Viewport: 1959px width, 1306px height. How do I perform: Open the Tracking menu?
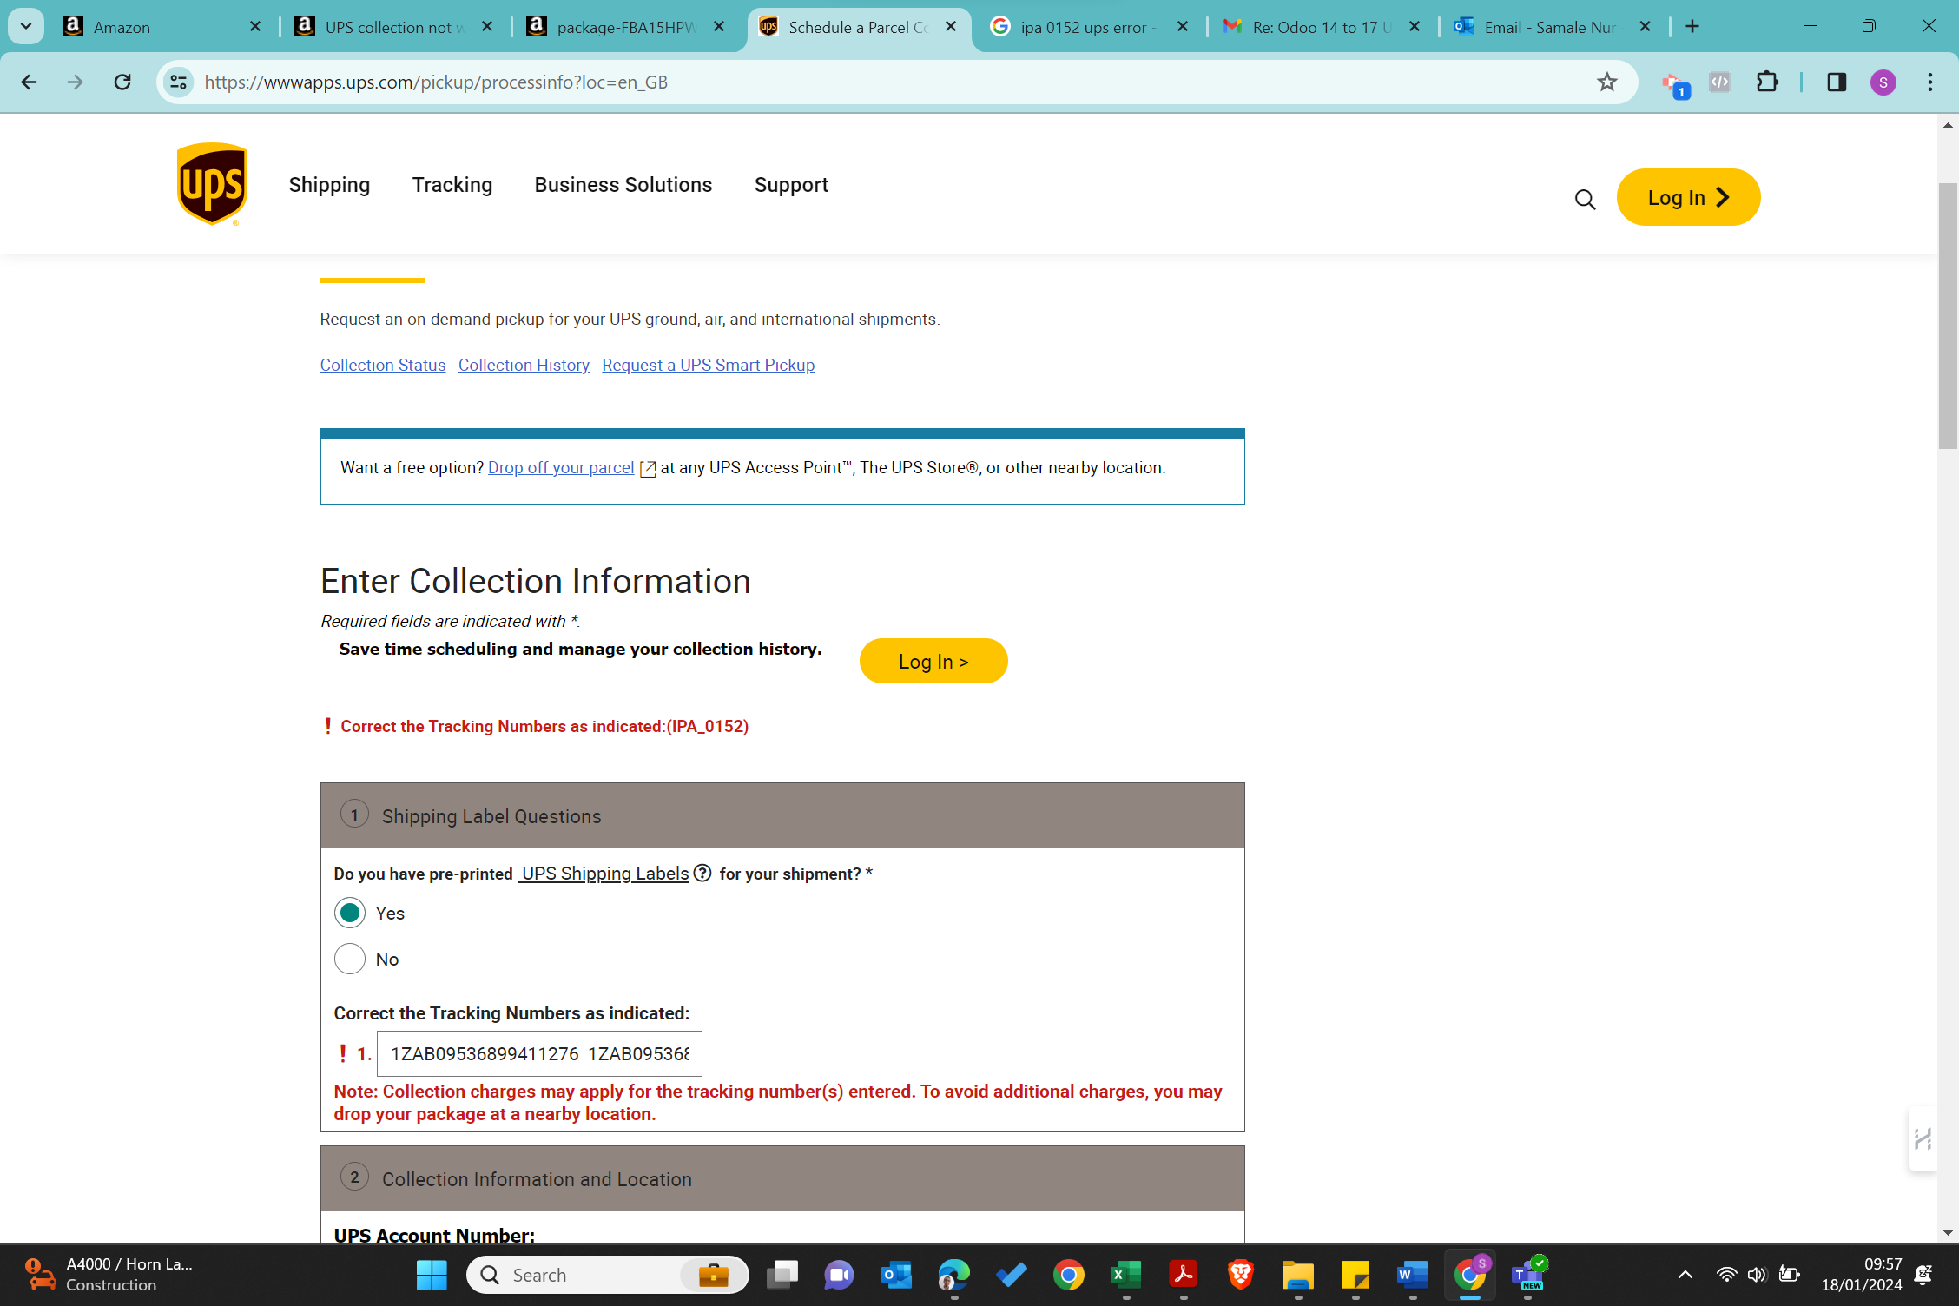click(x=452, y=185)
